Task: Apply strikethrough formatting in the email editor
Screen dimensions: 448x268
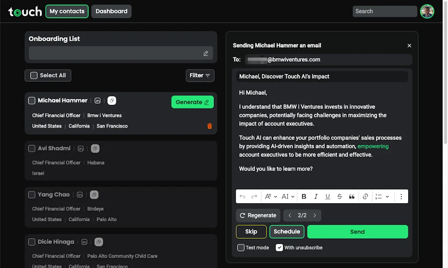Action: click(x=339, y=196)
